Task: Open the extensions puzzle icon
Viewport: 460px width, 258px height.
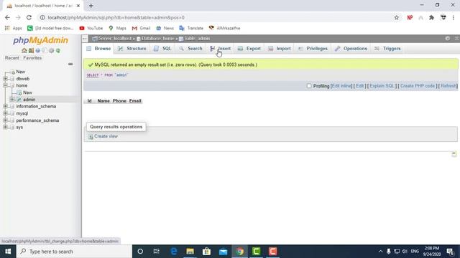Action: [x=431, y=17]
